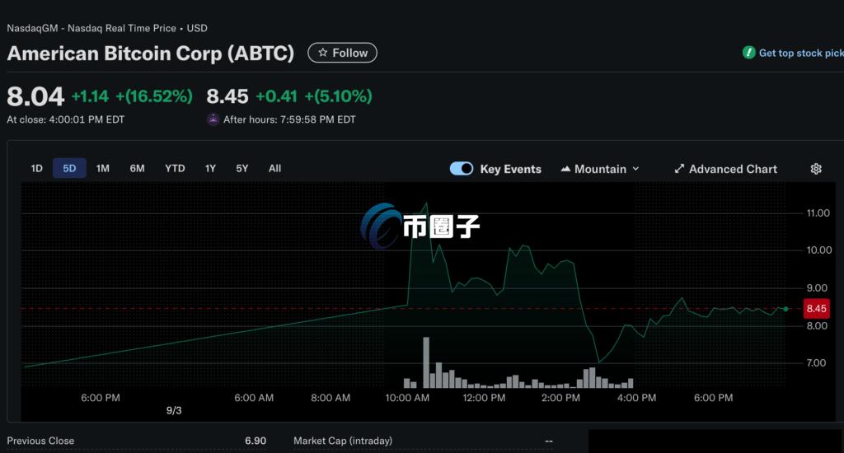Click the Get top stock picks link

[x=799, y=53]
